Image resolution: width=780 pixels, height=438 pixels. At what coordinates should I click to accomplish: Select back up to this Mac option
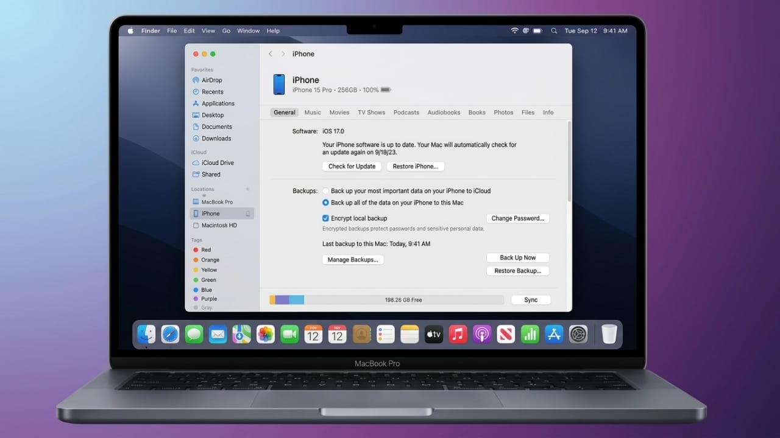pyautogui.click(x=325, y=203)
